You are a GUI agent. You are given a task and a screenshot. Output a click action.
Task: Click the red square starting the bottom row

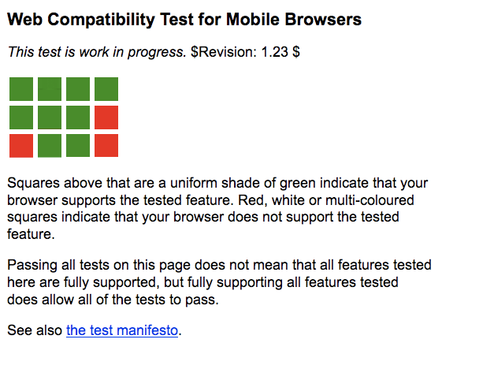point(21,146)
